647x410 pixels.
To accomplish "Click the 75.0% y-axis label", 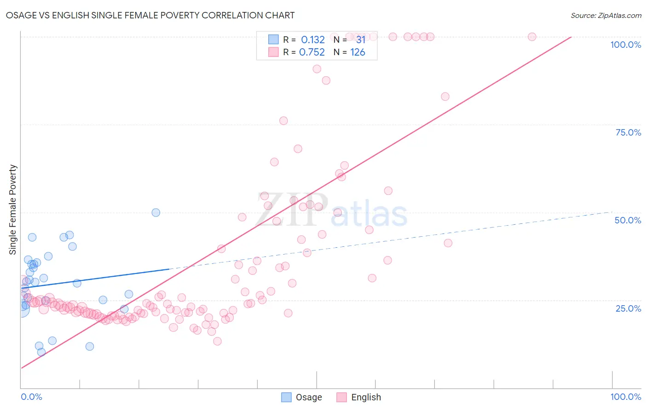I will click(x=628, y=132).
